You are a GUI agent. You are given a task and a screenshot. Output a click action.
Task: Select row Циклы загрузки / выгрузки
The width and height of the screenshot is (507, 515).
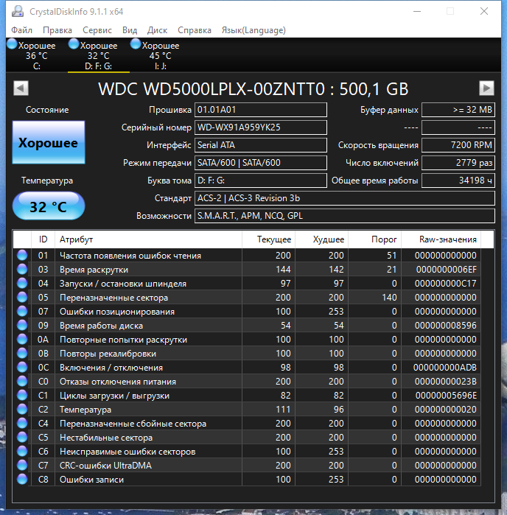point(247,396)
